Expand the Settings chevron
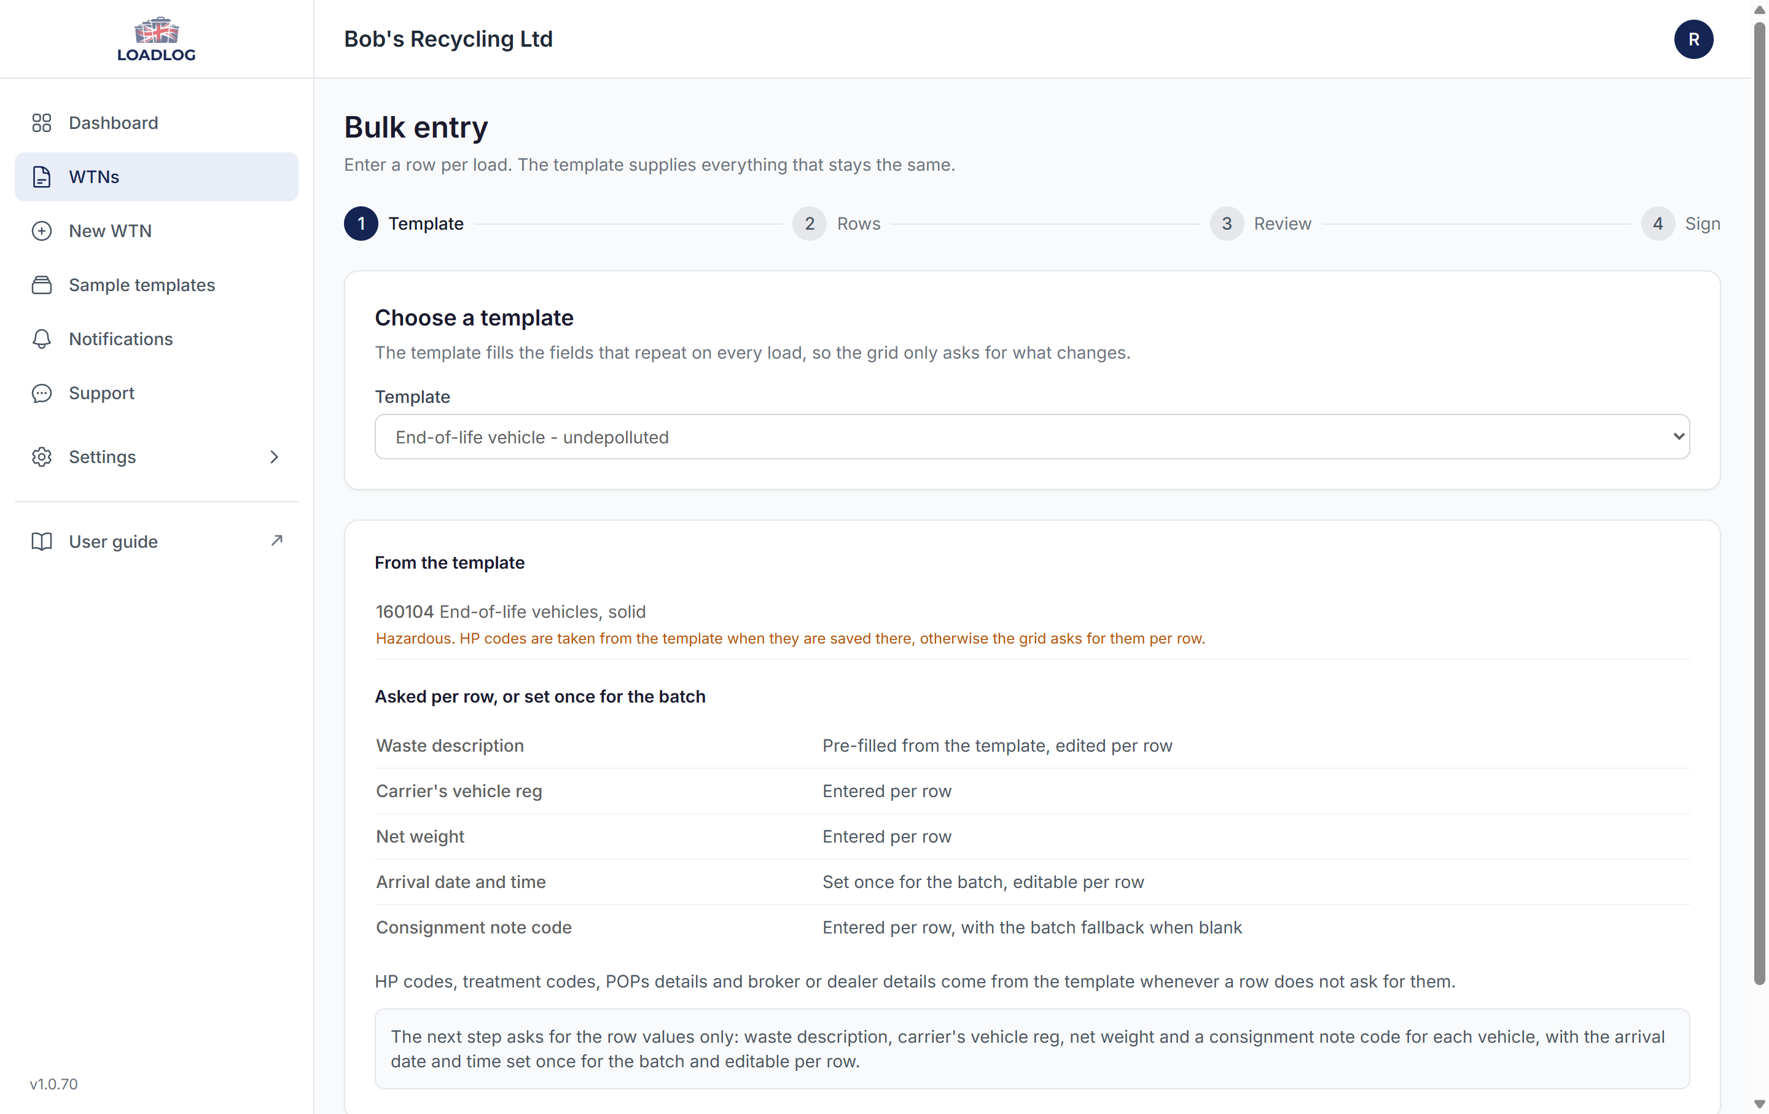 coord(274,457)
